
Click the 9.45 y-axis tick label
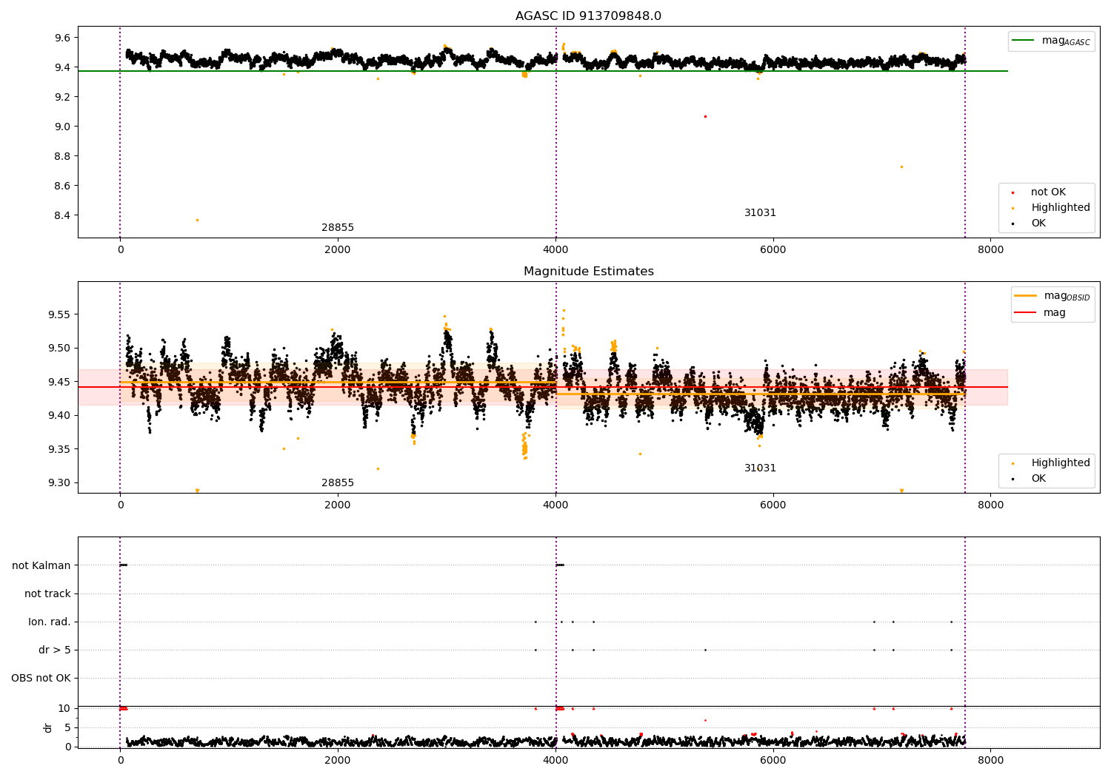[59, 382]
